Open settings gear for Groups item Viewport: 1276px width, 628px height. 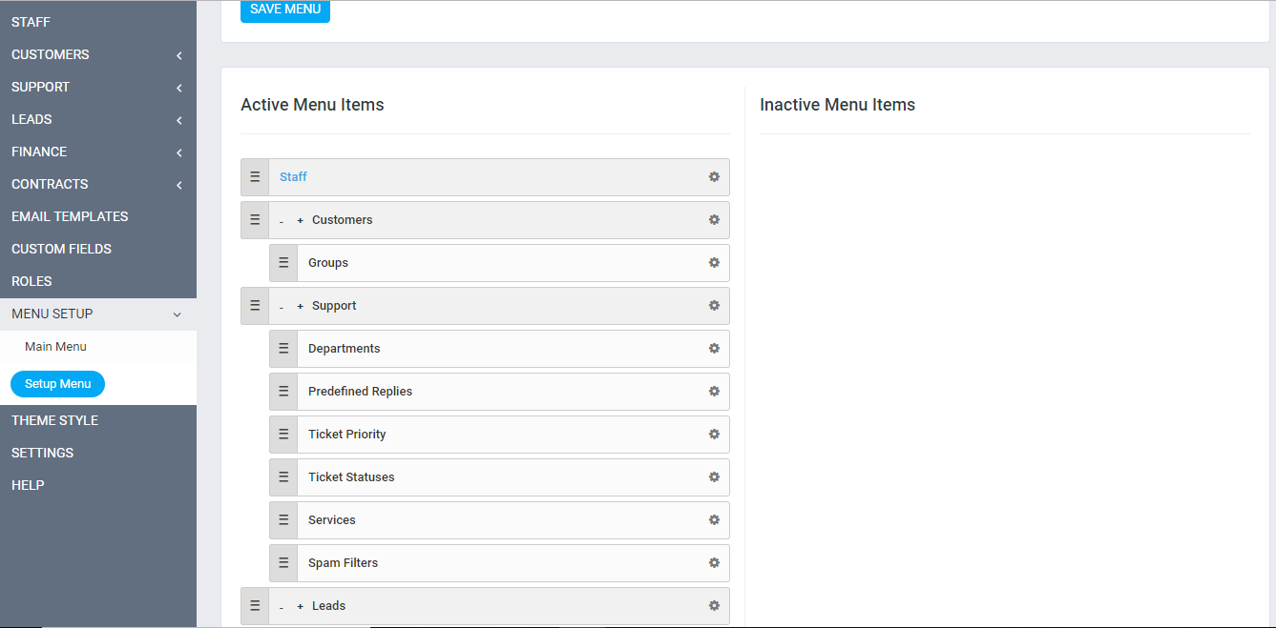pos(714,263)
